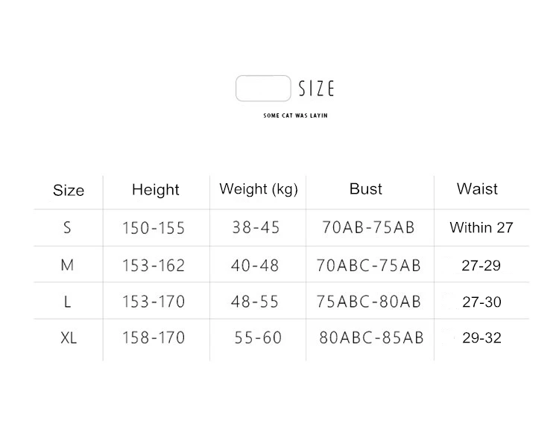Click the 150-155 height cell
The image size is (559, 432).
point(154,228)
